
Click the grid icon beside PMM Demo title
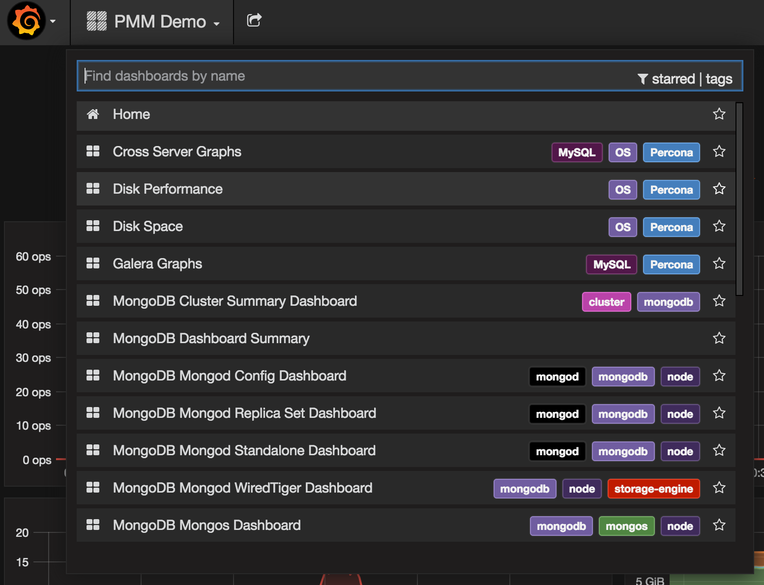[x=96, y=21]
